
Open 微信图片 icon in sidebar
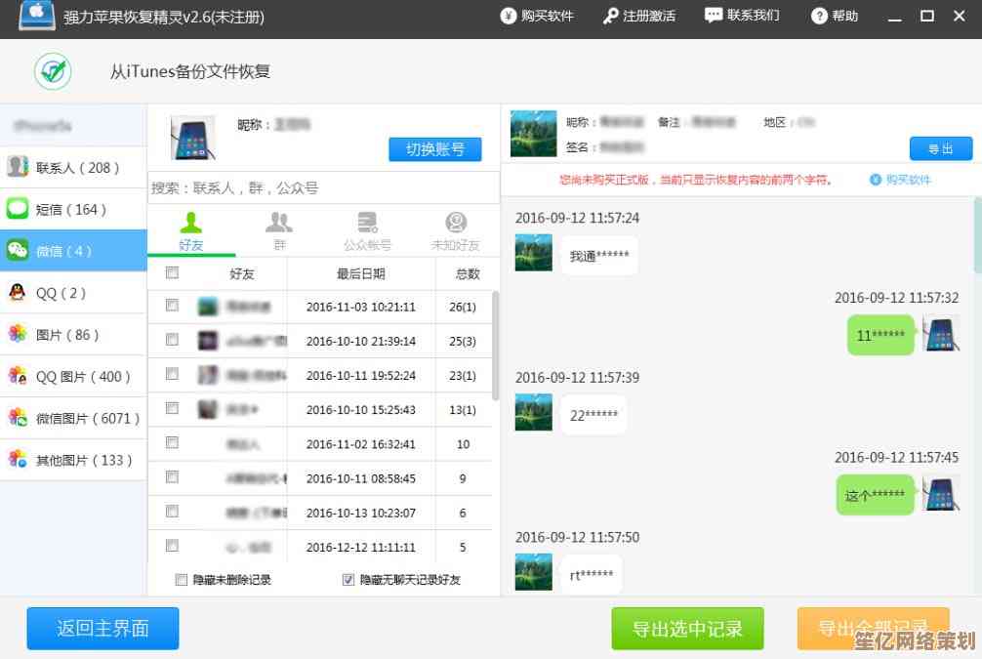coord(18,418)
